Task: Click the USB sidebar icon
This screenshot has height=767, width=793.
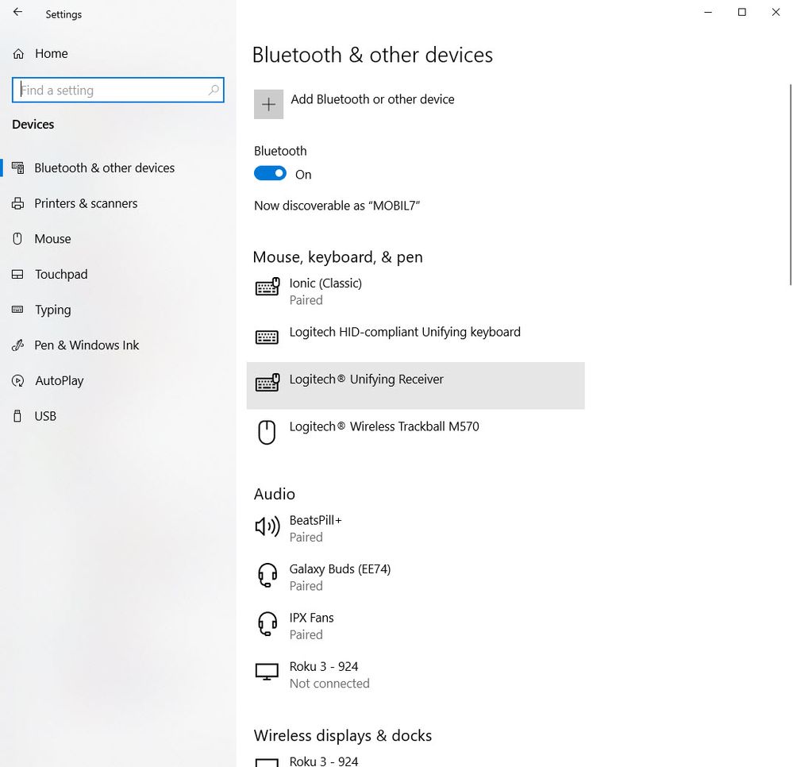Action: 17,416
